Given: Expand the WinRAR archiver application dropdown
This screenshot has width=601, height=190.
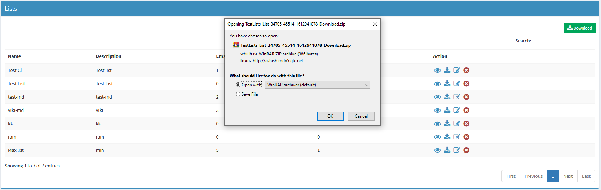Looking at the screenshot, I should pyautogui.click(x=317, y=85).
